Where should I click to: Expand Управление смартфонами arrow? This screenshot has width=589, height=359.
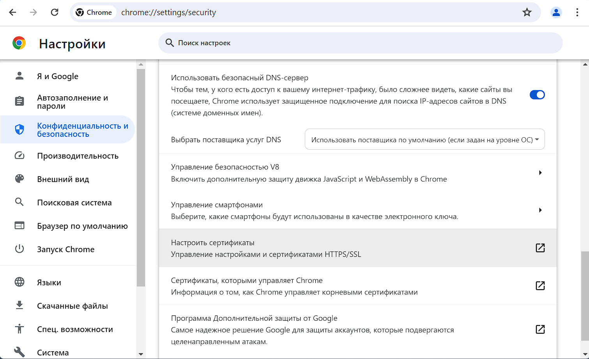[x=540, y=210]
